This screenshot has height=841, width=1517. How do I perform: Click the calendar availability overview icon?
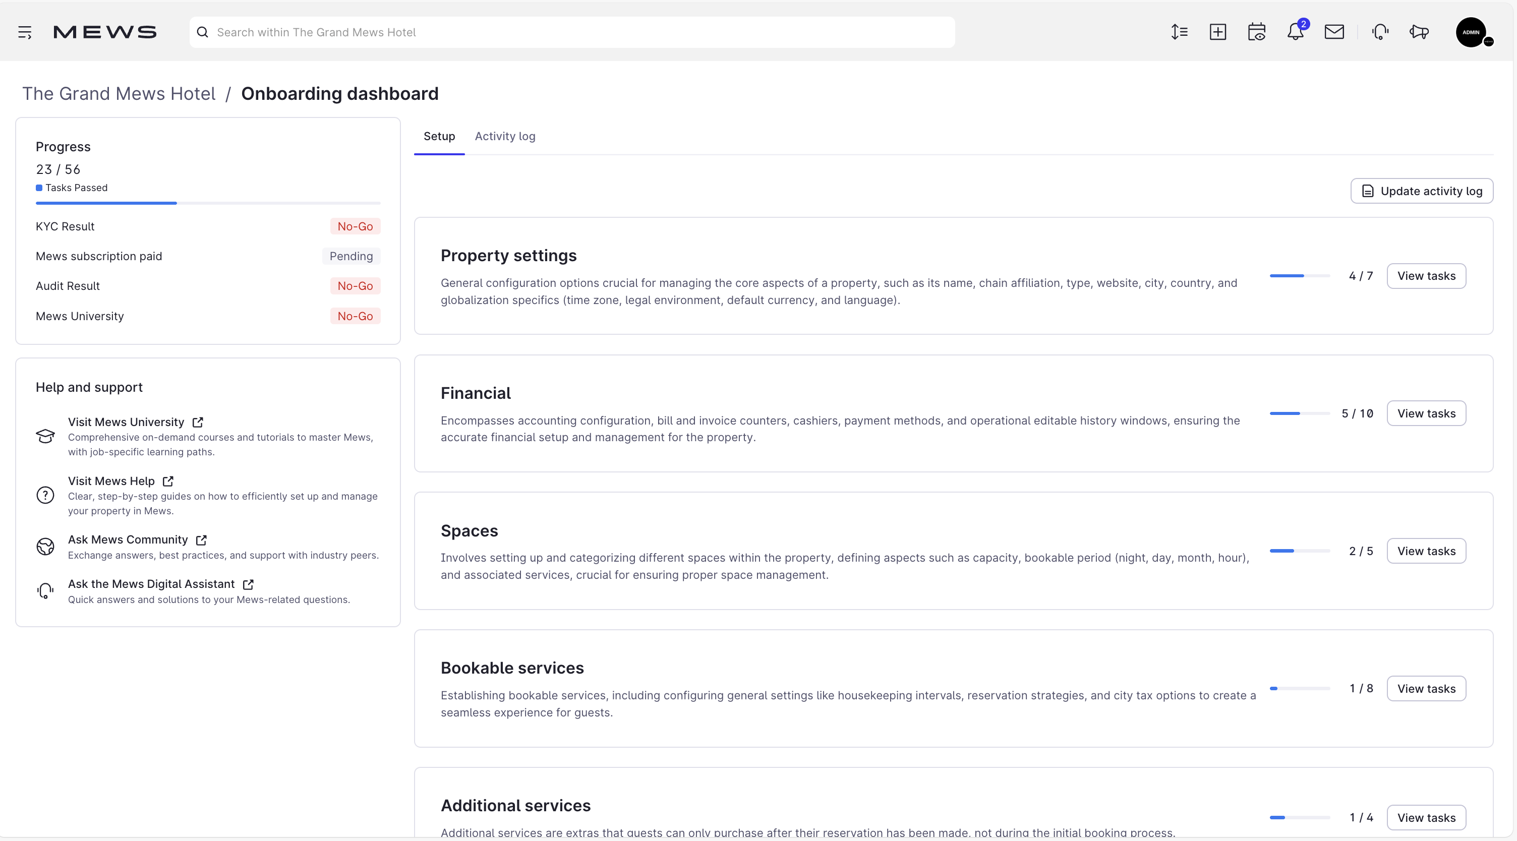[1257, 32]
